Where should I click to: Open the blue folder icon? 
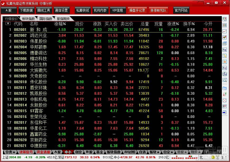(x=224, y=88)
